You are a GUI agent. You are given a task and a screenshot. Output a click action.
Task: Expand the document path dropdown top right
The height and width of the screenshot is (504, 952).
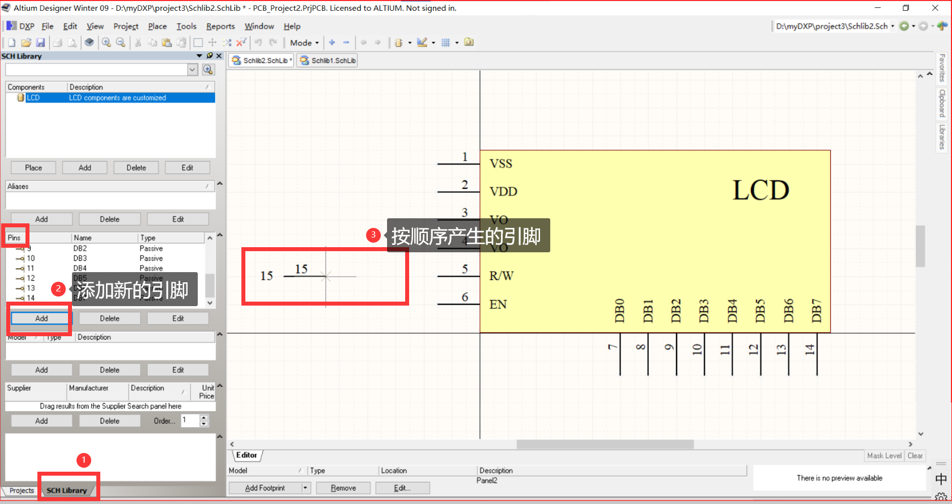tap(892, 26)
